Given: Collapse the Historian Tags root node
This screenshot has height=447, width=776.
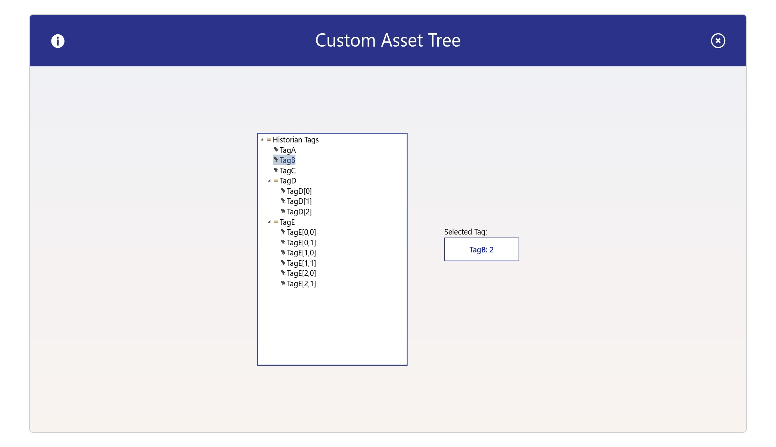Looking at the screenshot, I should pos(262,139).
